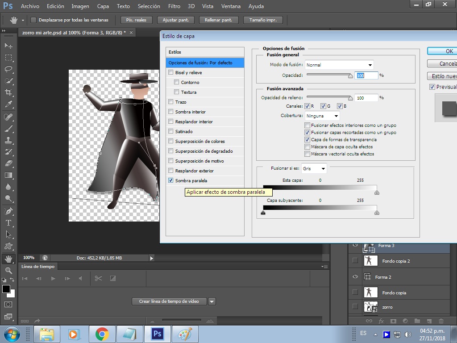Enable Satinado checkbox
Viewport: 457px width, 343px height.
pyautogui.click(x=171, y=131)
